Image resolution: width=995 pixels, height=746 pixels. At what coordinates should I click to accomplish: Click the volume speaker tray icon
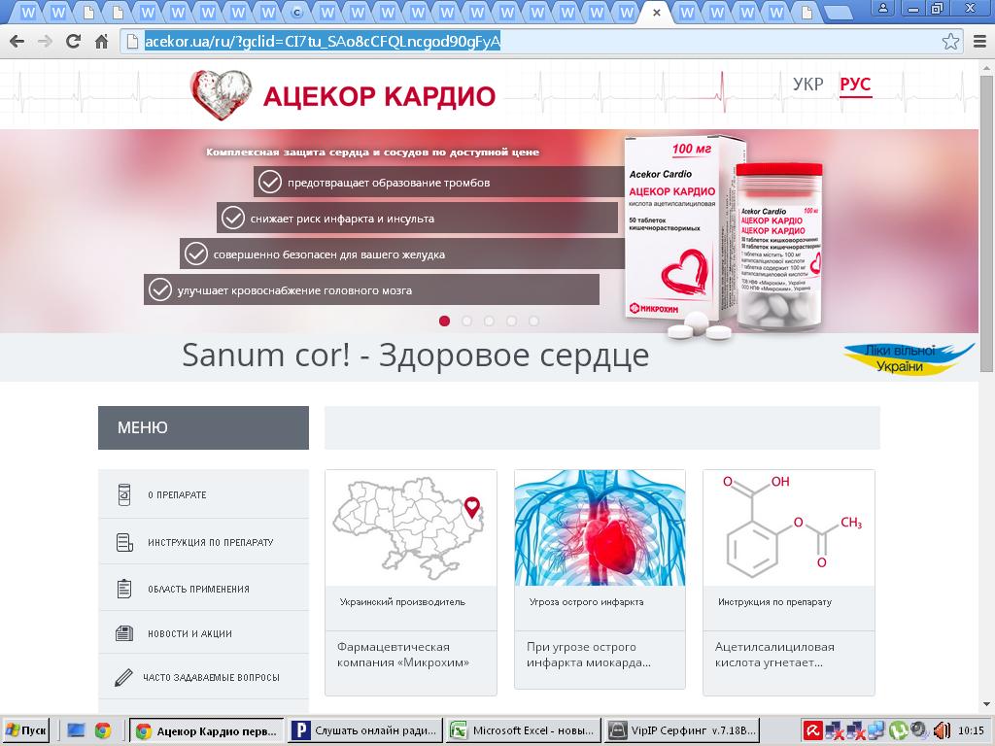tap(942, 730)
